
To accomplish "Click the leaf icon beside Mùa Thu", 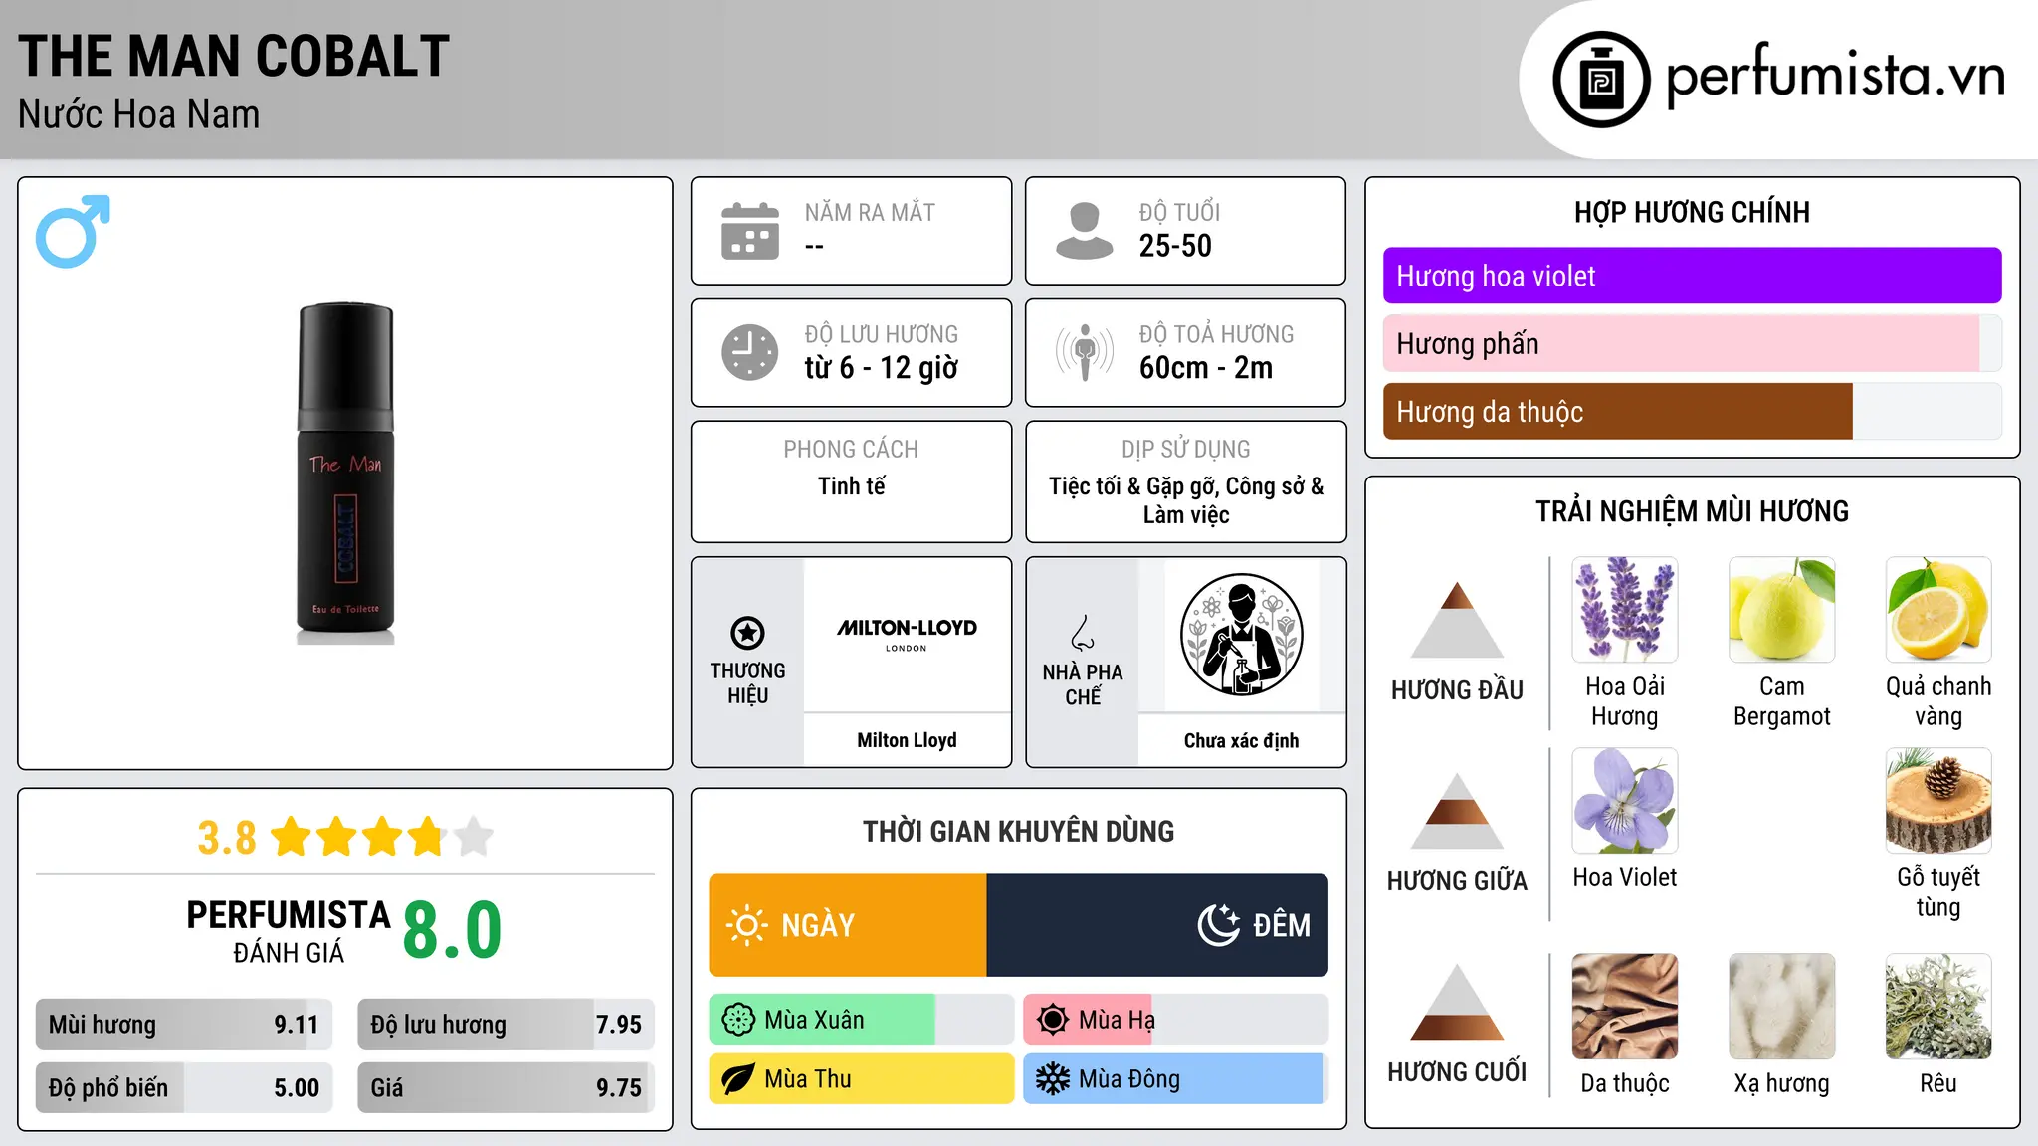I will coord(738,1079).
